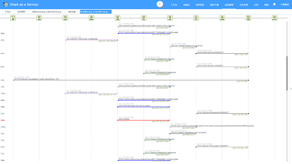Collapse the header with round back-arrow button

click(160, 4)
